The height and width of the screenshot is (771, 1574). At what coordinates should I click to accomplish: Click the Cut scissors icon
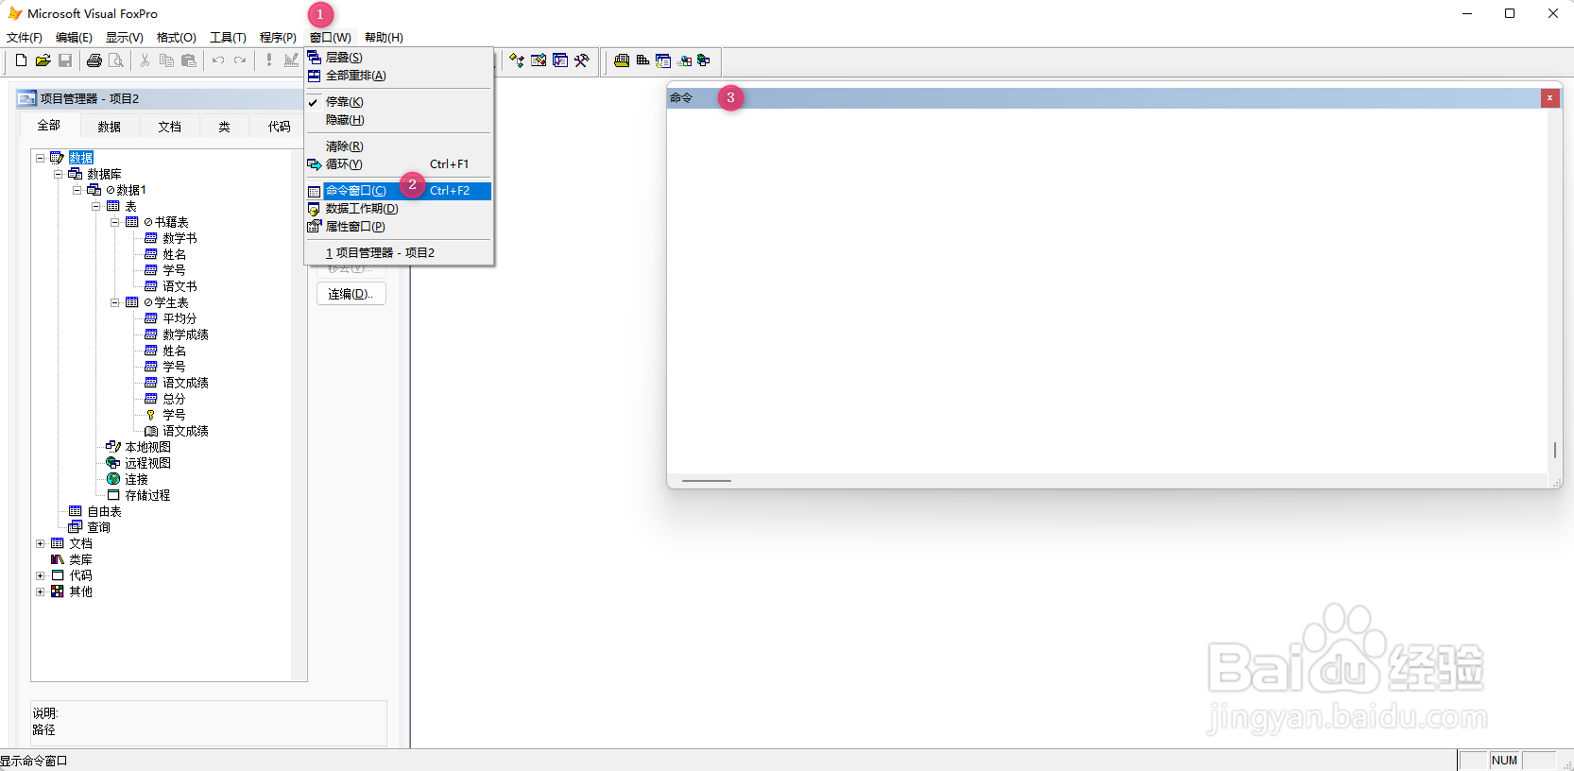[x=145, y=60]
